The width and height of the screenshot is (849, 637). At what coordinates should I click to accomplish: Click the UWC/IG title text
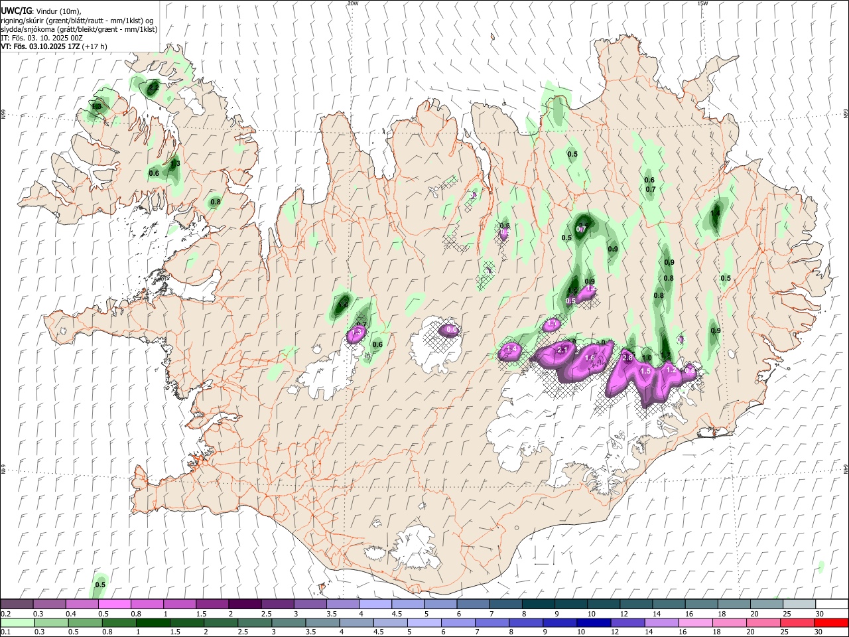click(x=16, y=11)
